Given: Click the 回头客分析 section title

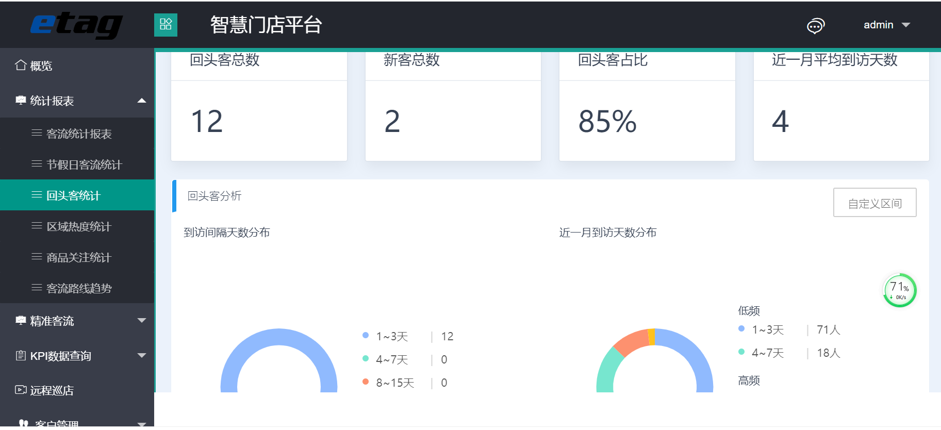Looking at the screenshot, I should (214, 196).
